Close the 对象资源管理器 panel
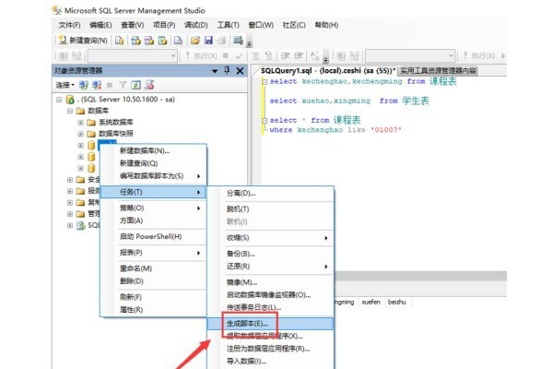553x369 pixels. (x=240, y=71)
